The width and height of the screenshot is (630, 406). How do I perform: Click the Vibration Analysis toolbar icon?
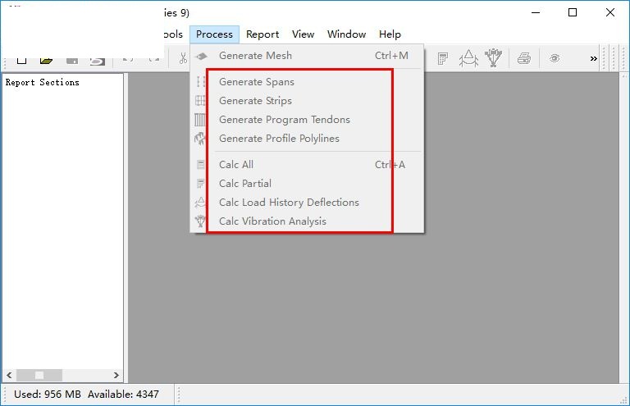pos(493,58)
